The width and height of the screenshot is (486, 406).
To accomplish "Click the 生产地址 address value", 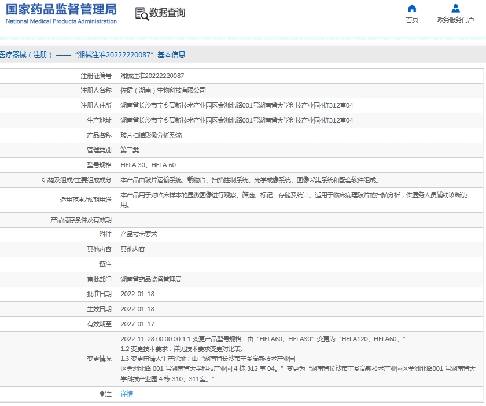I will (x=237, y=120).
